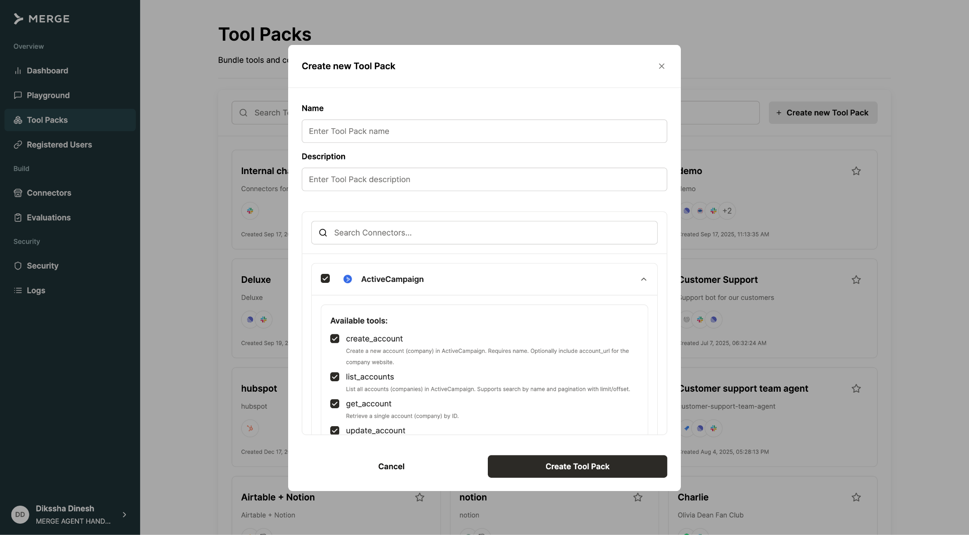Star the Customer support team agent pack
Screen dimensions: 969x535
coord(856,388)
